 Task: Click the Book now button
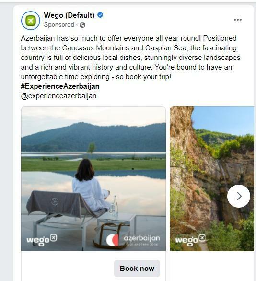pos(137,268)
